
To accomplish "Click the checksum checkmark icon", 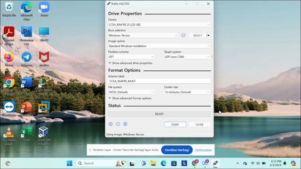I will pos(183,35).
